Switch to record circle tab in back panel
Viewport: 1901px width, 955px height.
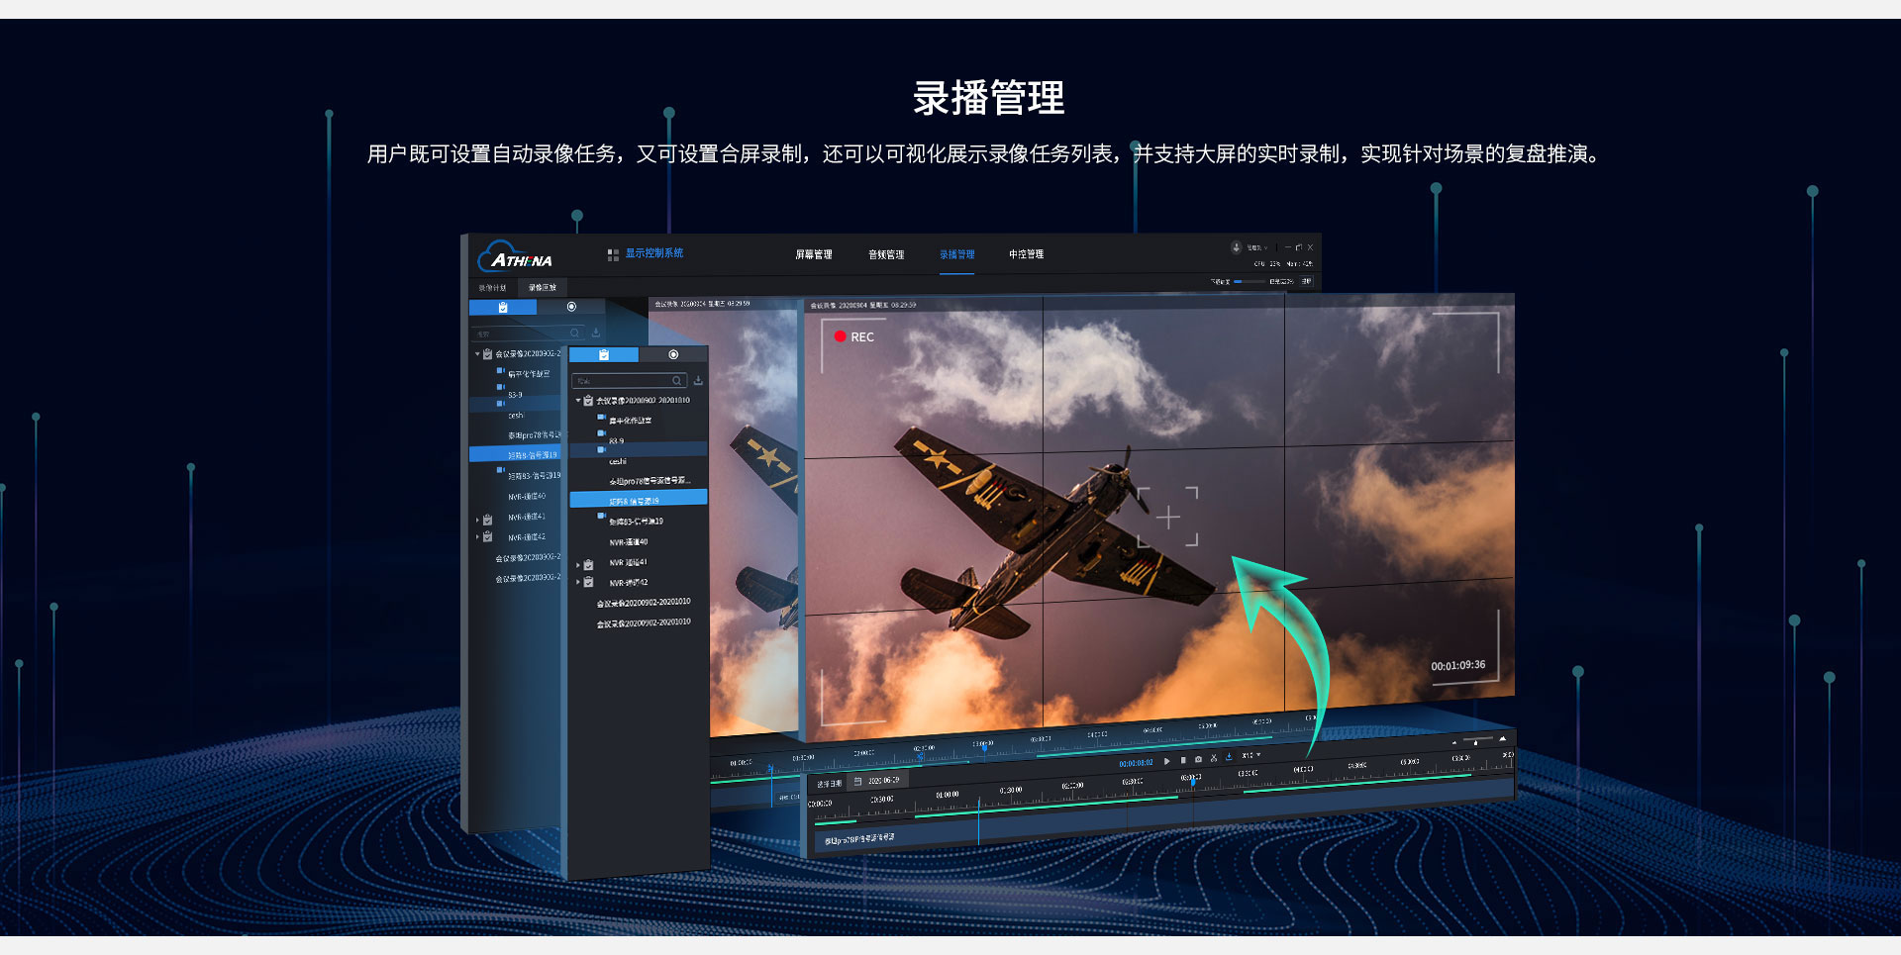[571, 307]
